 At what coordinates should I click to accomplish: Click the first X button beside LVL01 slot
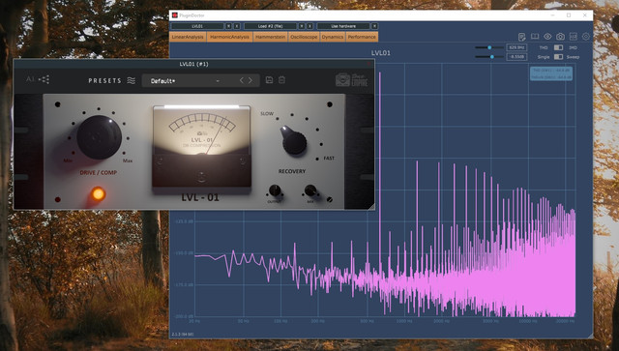tap(228, 26)
